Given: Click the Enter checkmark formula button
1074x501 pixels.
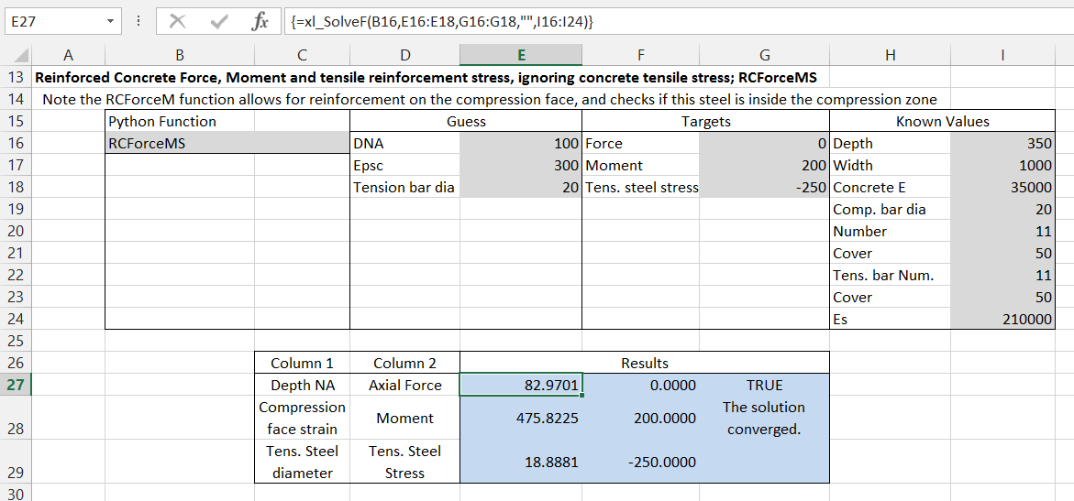Looking at the screenshot, I should pyautogui.click(x=218, y=21).
